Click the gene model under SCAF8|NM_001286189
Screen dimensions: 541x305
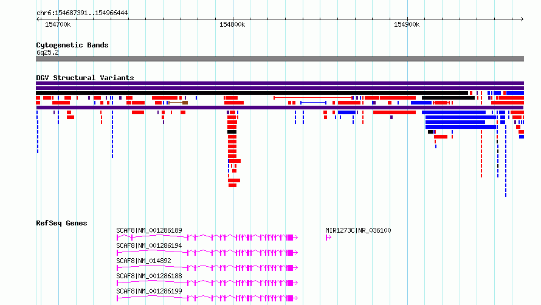pyautogui.click(x=207, y=238)
